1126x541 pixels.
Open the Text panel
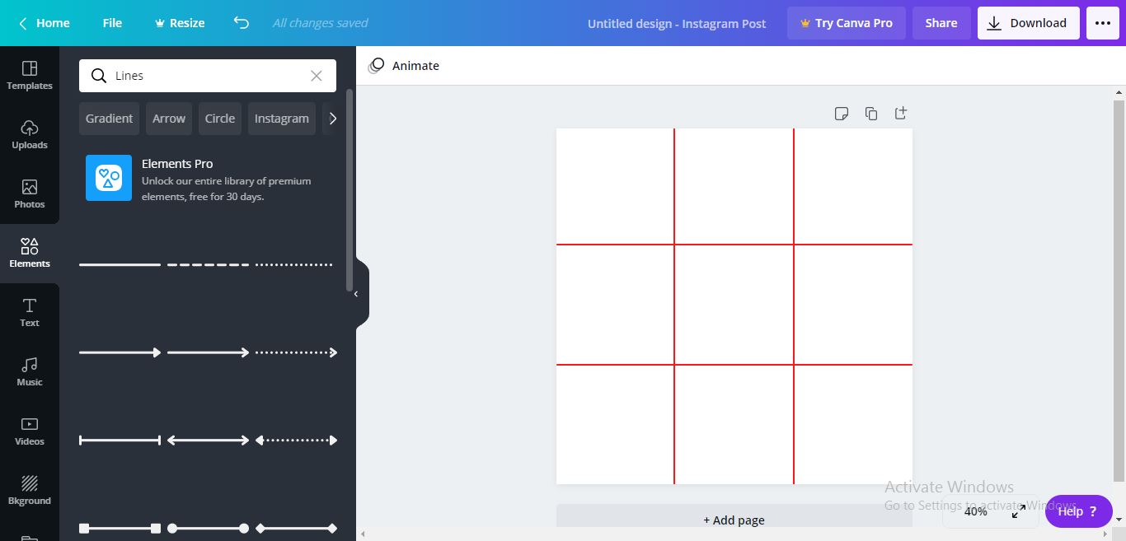pyautogui.click(x=30, y=312)
